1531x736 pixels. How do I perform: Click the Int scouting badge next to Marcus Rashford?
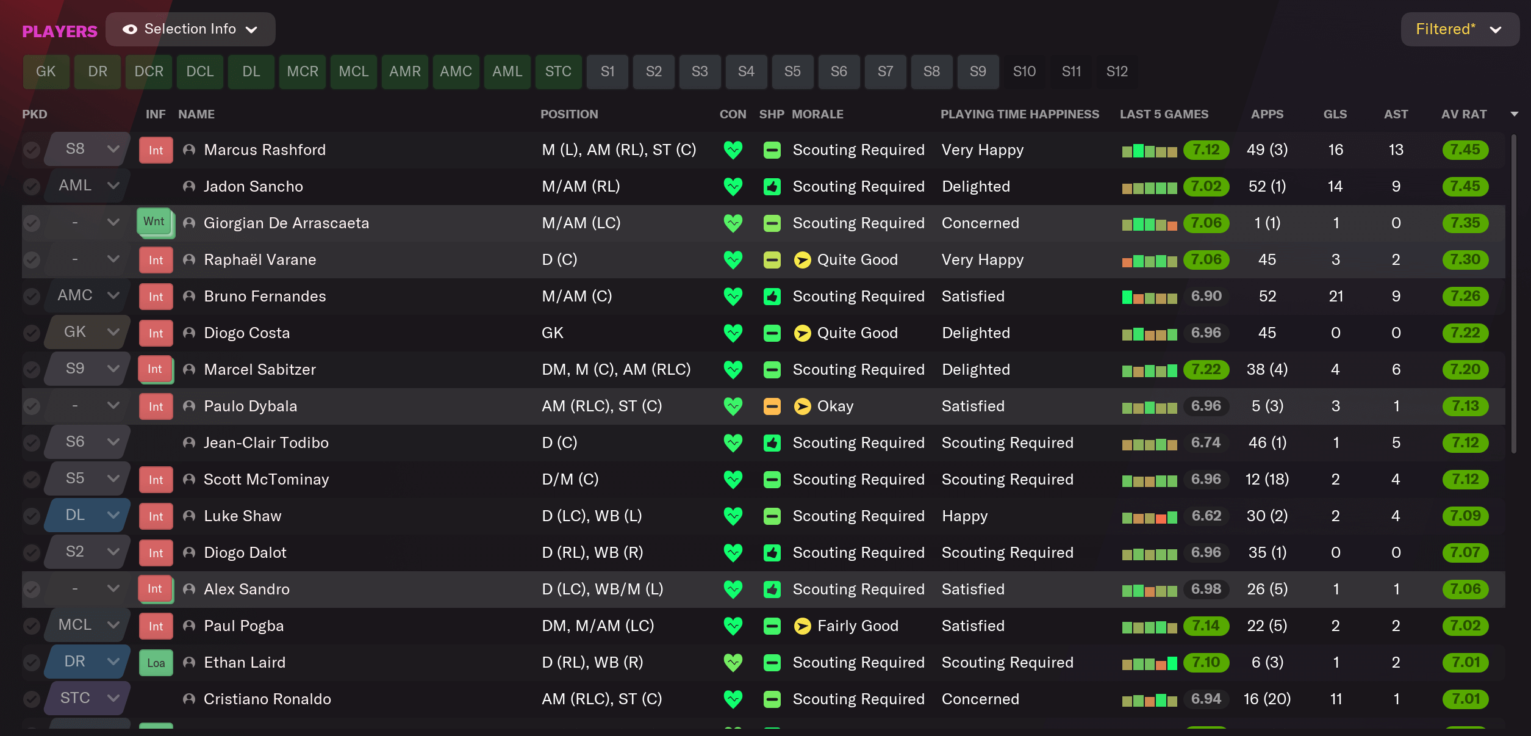[156, 150]
